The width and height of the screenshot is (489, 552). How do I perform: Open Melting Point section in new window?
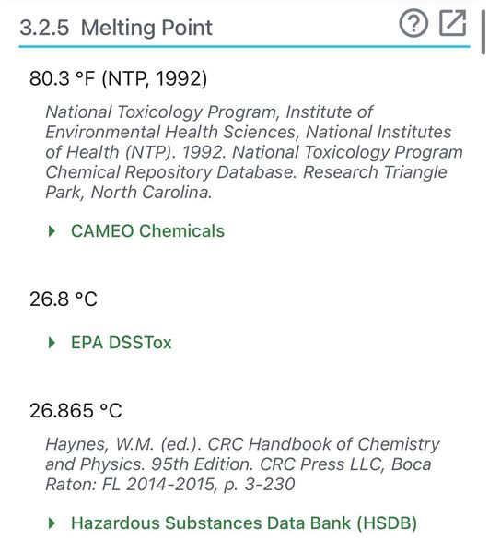[453, 23]
